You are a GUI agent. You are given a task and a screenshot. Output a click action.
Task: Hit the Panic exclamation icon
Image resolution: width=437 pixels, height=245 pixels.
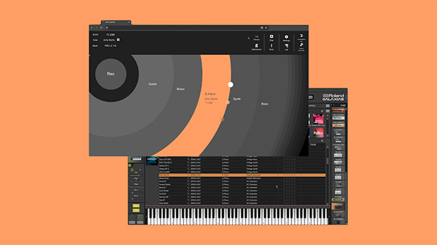[272, 46]
